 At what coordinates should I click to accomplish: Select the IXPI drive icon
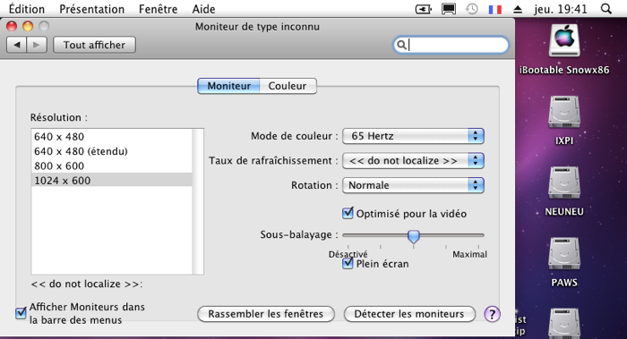click(x=564, y=112)
